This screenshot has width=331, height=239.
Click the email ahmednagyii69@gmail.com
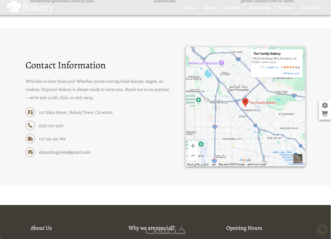click(x=65, y=152)
